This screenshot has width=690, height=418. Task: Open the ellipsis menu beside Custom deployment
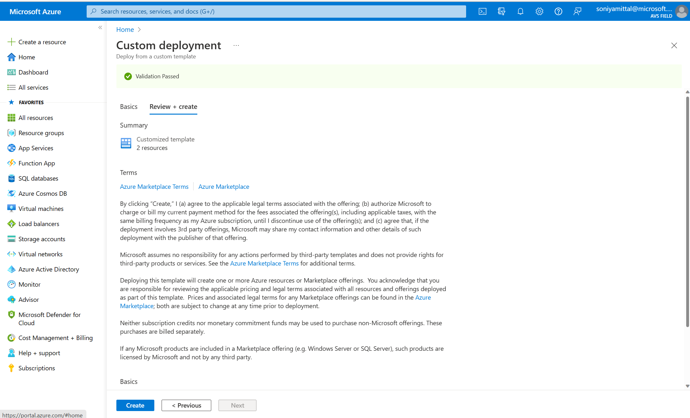(236, 45)
